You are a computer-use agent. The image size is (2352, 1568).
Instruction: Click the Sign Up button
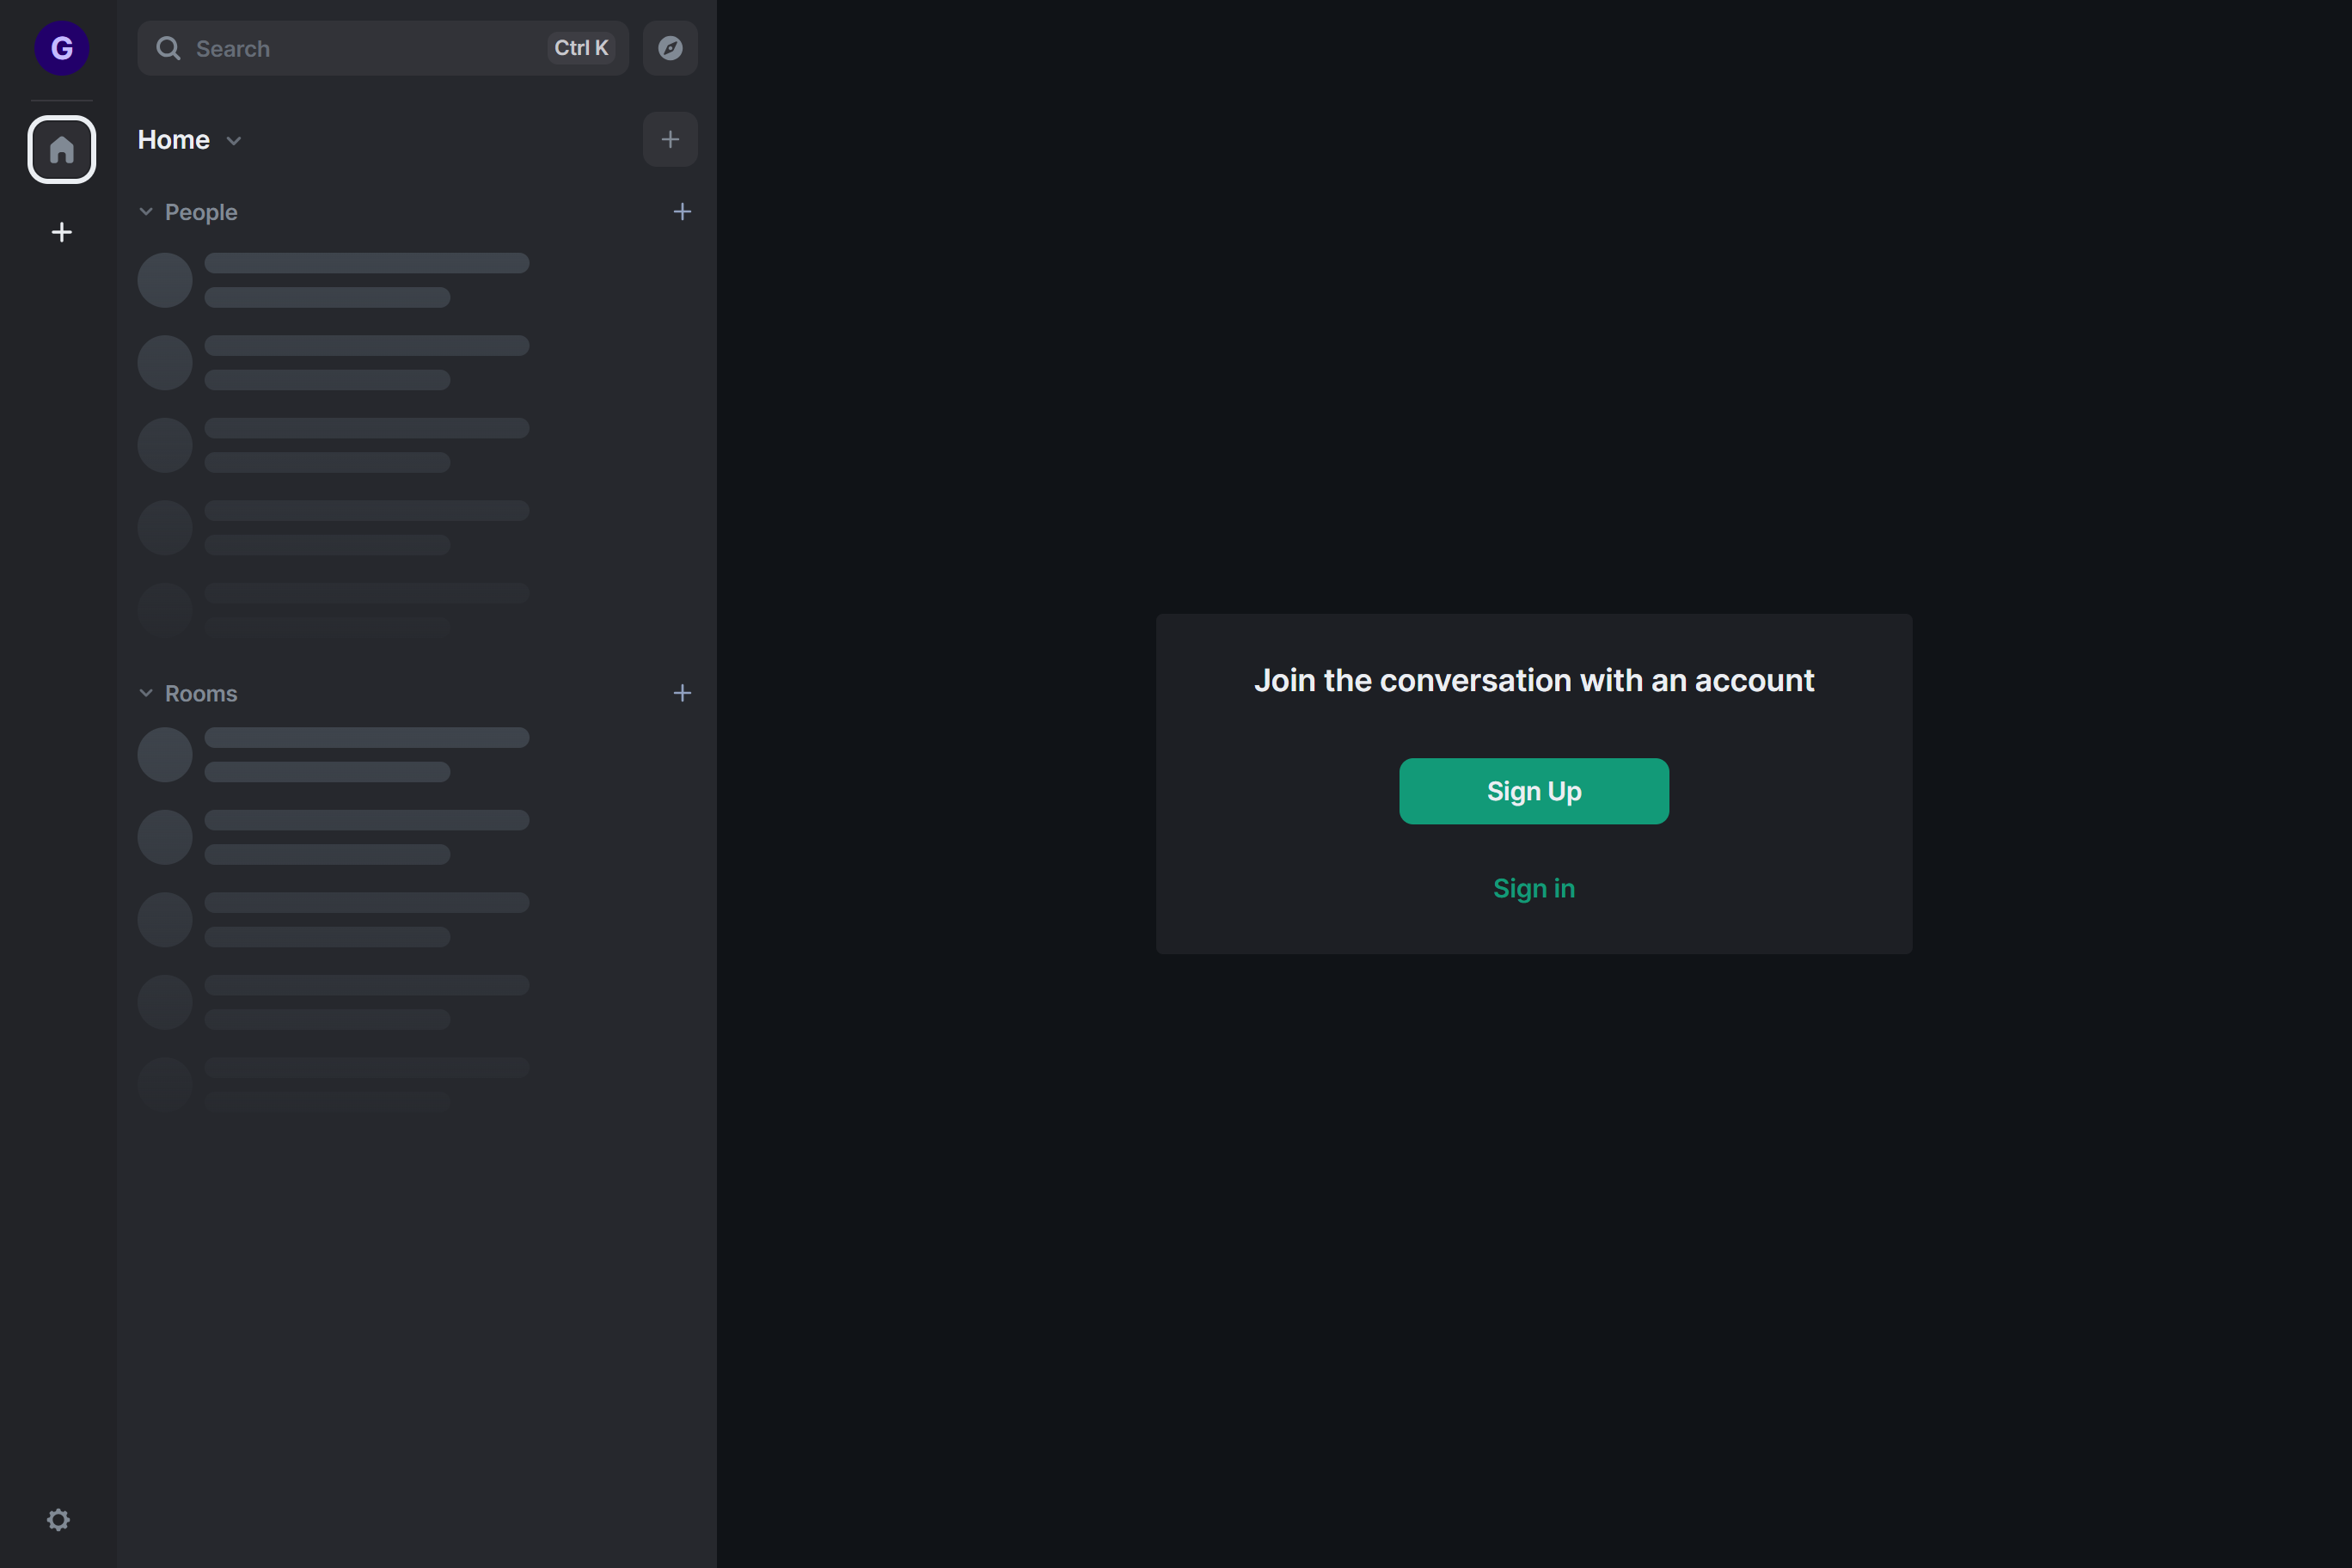1534,791
